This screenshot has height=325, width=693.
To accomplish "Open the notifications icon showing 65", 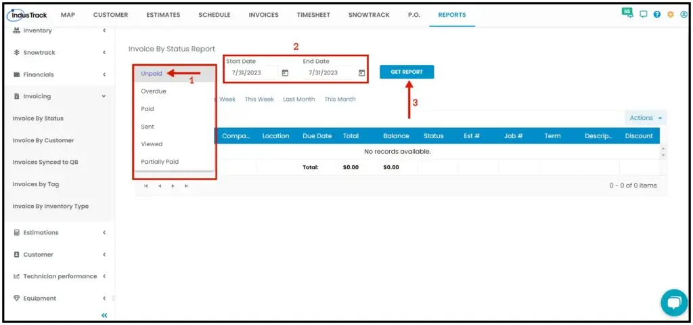I will (627, 13).
